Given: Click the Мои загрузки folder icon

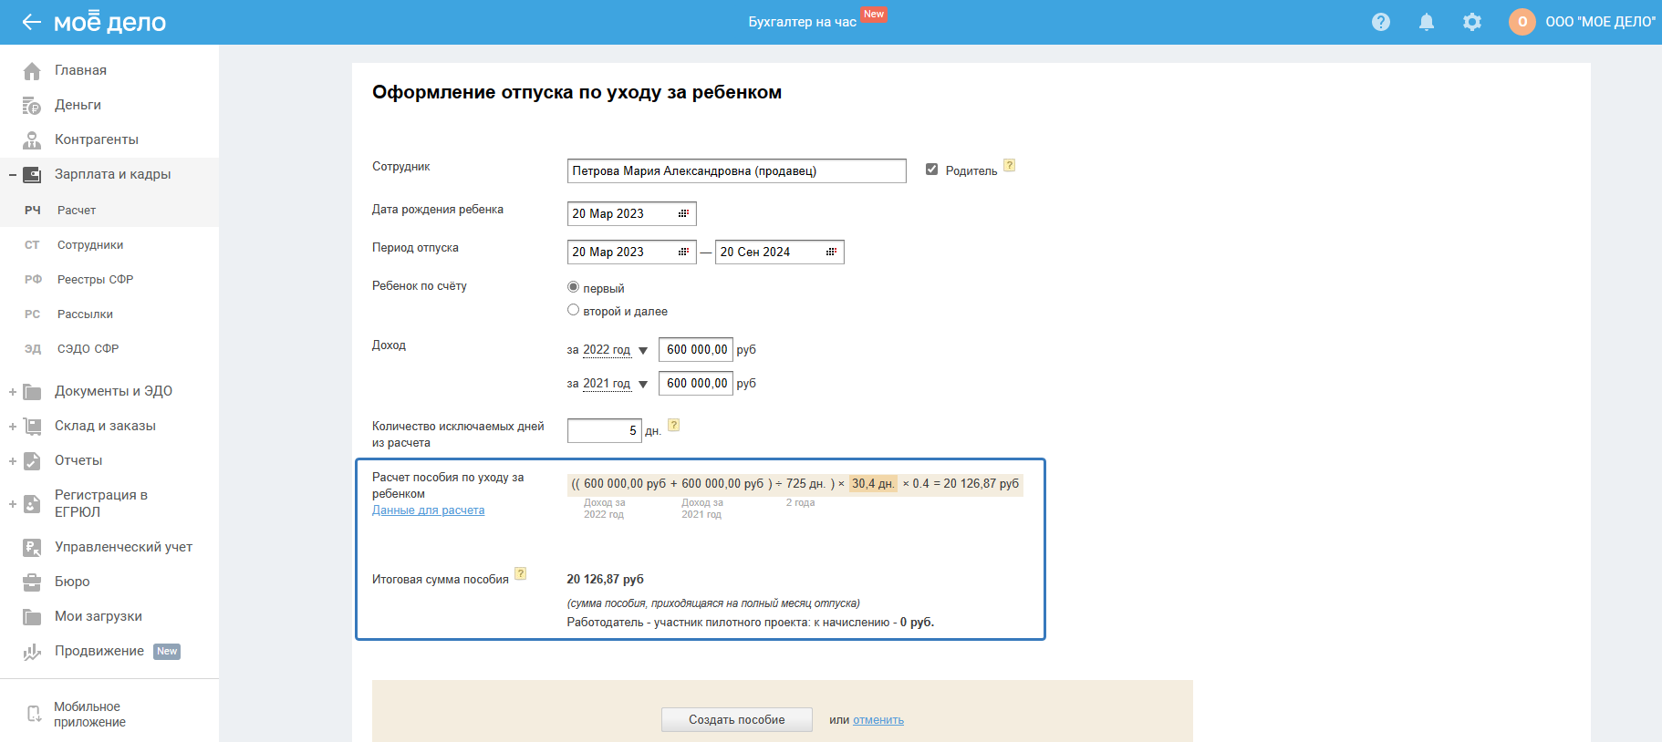Looking at the screenshot, I should (x=32, y=617).
